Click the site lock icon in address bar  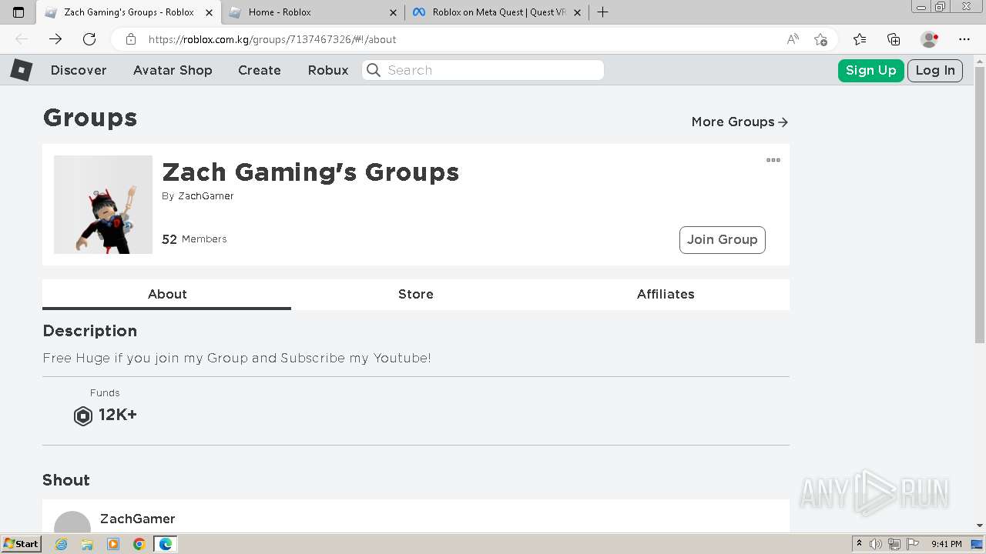[x=131, y=39]
